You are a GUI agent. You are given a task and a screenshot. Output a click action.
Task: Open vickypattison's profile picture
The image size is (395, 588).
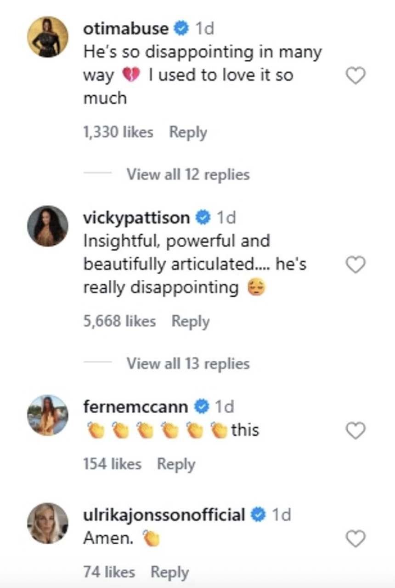point(48,226)
